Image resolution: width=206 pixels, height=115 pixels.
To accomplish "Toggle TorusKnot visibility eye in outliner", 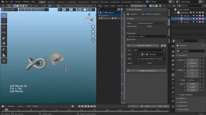I will [x=197, y=22].
